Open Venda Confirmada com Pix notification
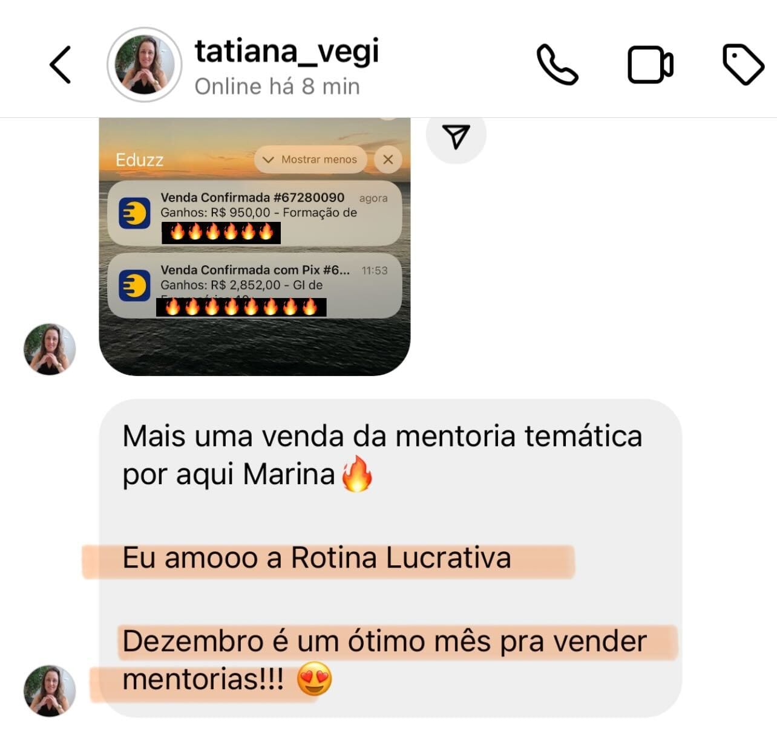 pos(255,285)
